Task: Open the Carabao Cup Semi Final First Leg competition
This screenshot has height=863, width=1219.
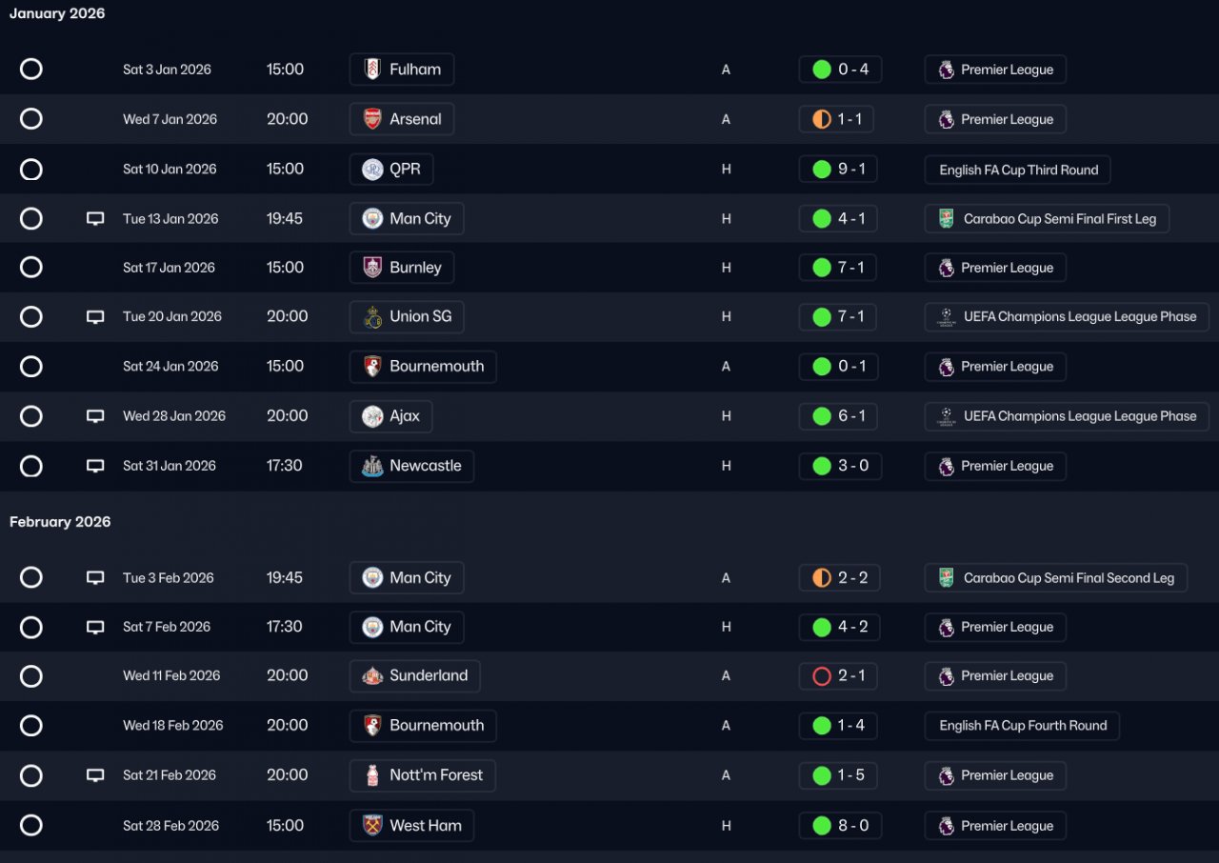Action: click(1047, 219)
